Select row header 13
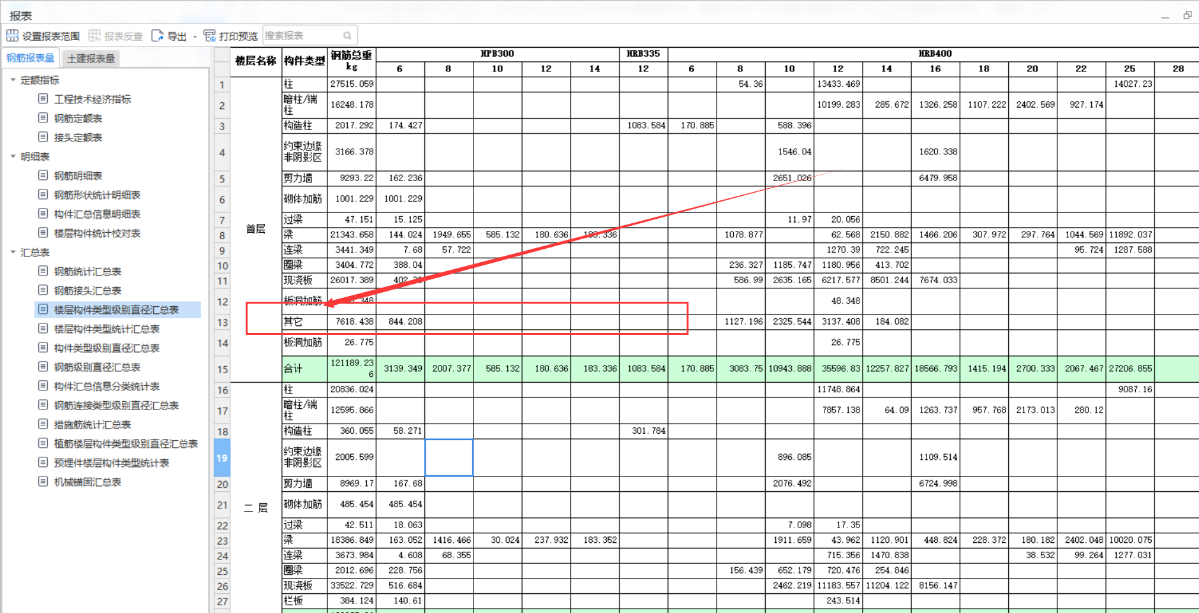 pos(222,322)
